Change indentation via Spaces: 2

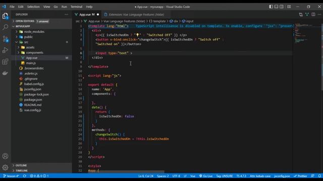(x=163, y=176)
